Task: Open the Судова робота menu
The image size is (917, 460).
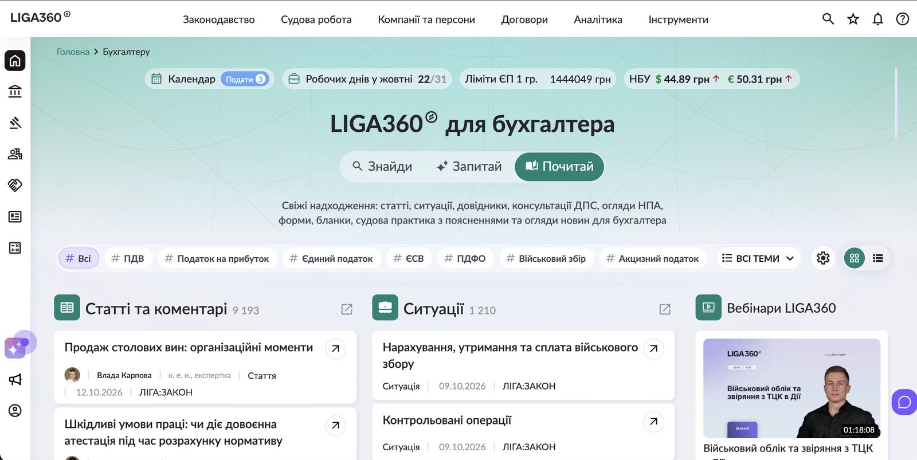Action: (x=316, y=19)
